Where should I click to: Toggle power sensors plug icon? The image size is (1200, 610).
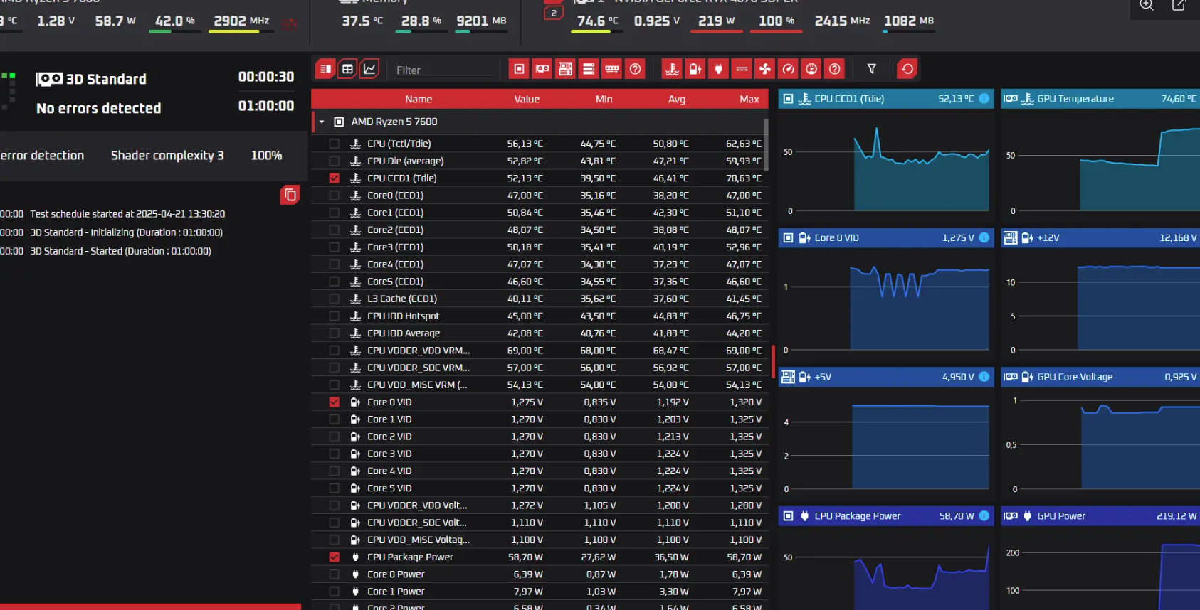[x=718, y=69]
